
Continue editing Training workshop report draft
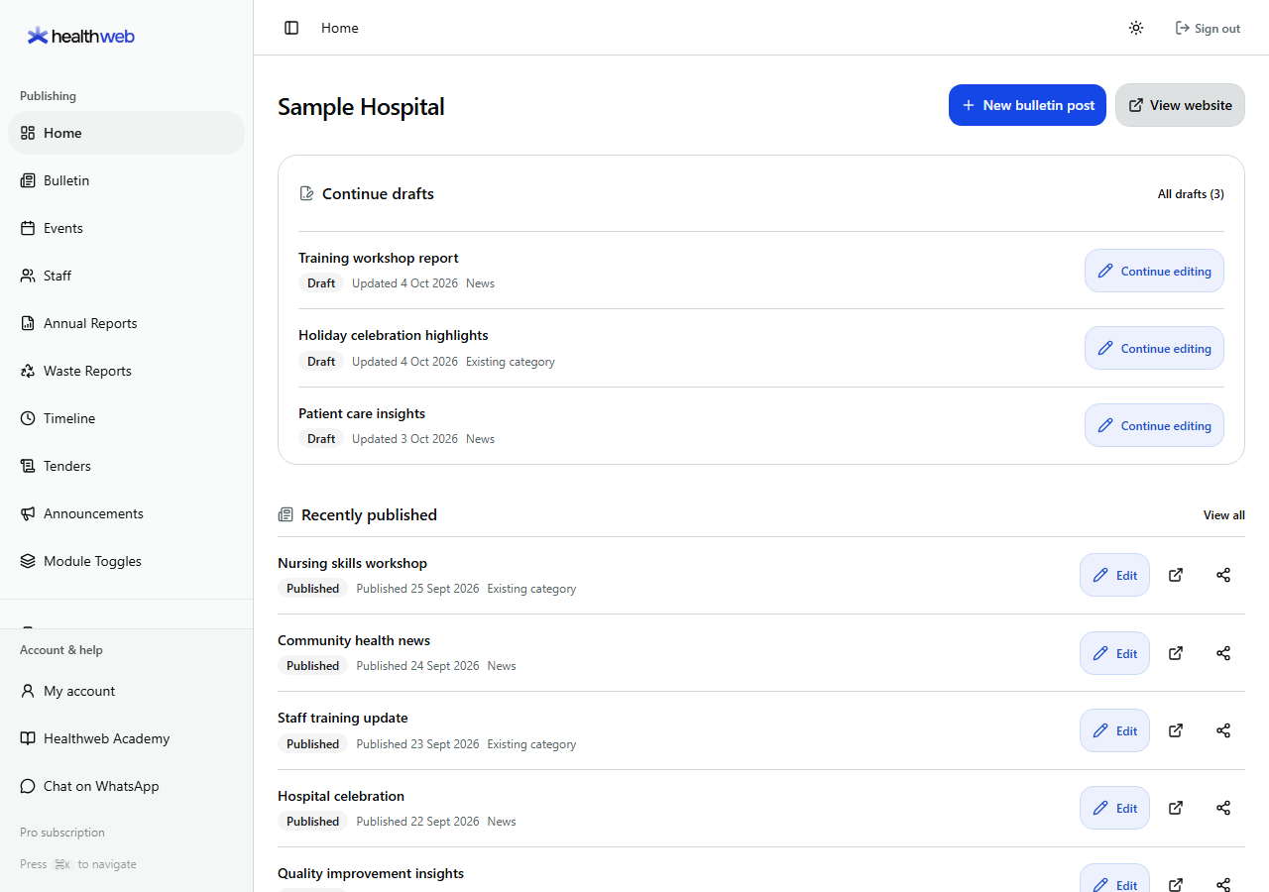click(x=1154, y=271)
